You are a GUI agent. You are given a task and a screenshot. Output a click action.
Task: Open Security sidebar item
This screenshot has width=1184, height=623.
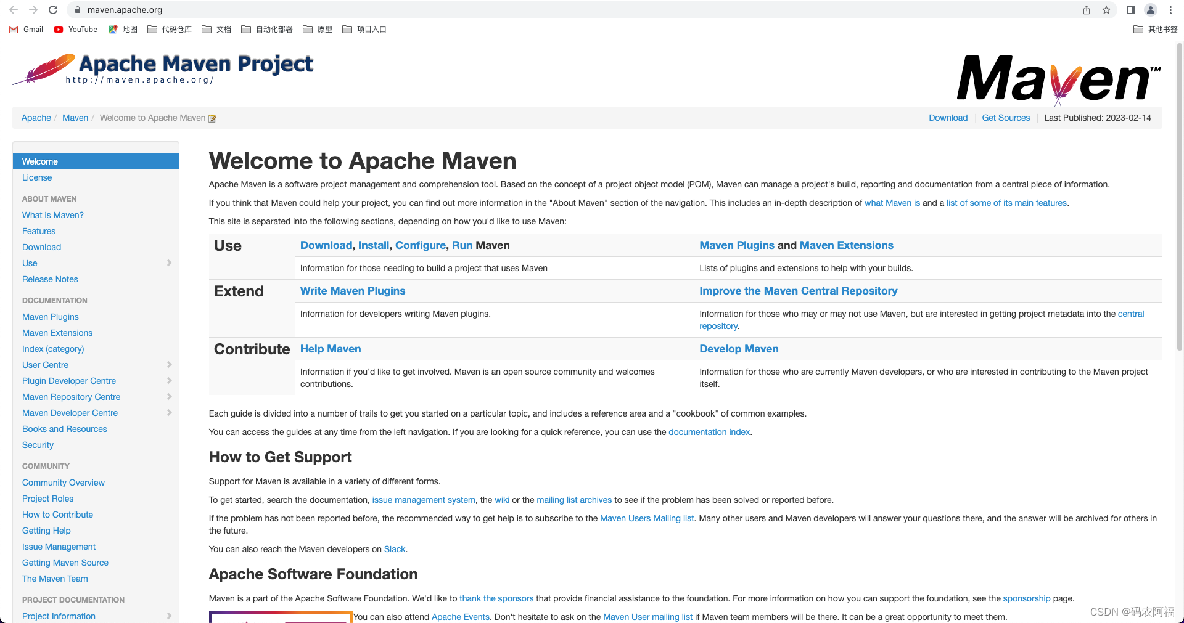(38, 445)
